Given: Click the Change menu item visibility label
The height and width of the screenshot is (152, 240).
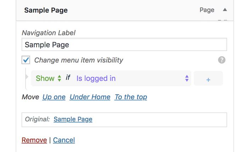Looking at the screenshot, I should coord(79,60).
